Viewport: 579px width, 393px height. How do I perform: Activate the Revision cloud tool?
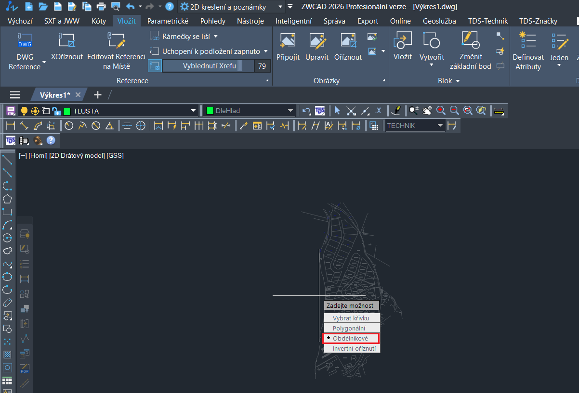point(7,251)
